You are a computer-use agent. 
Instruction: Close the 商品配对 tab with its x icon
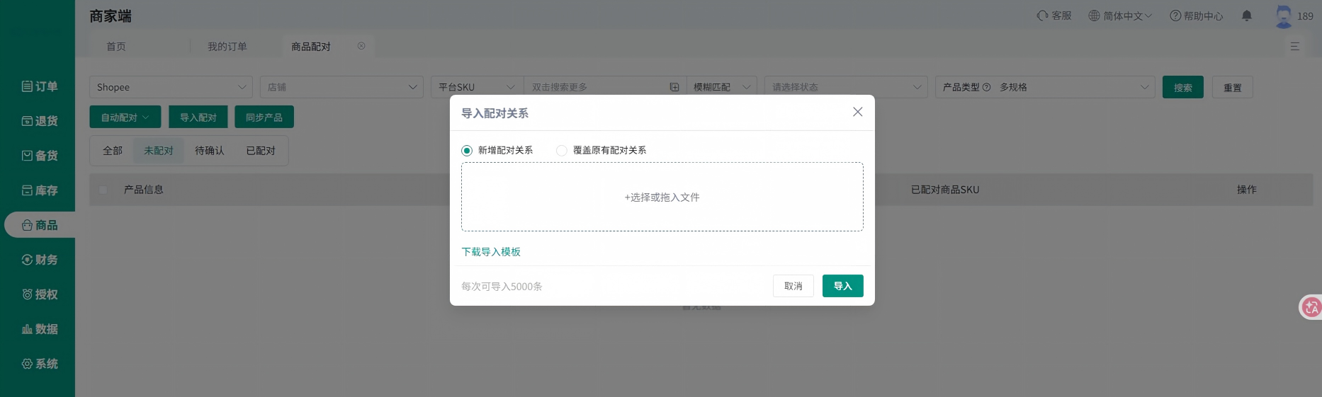click(361, 46)
